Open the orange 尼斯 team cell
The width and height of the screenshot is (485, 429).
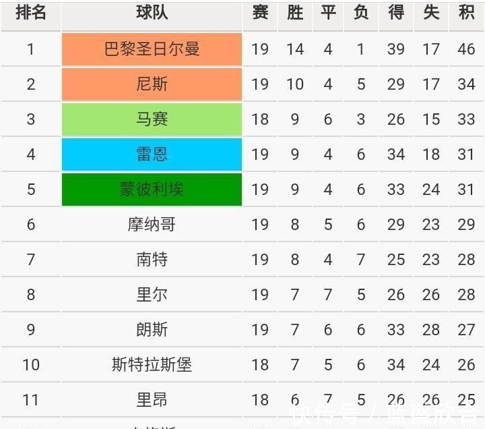tap(152, 84)
